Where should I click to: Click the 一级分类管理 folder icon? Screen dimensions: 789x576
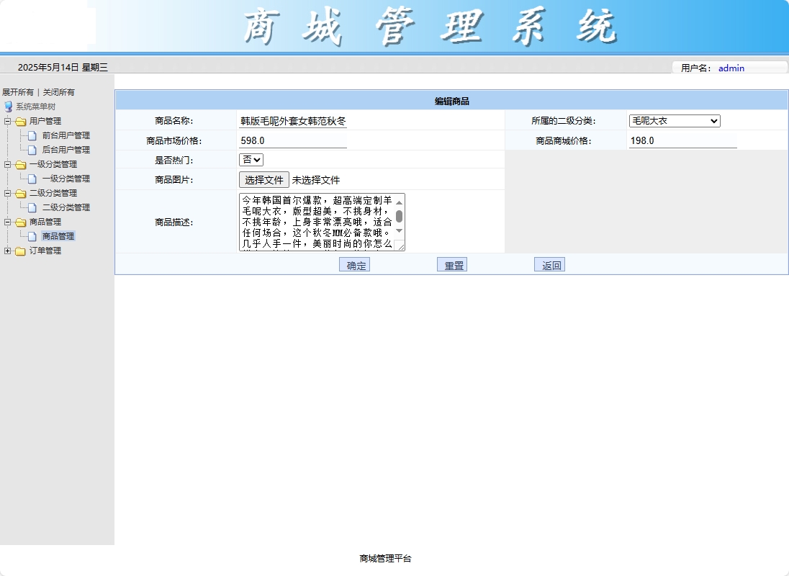click(x=21, y=164)
